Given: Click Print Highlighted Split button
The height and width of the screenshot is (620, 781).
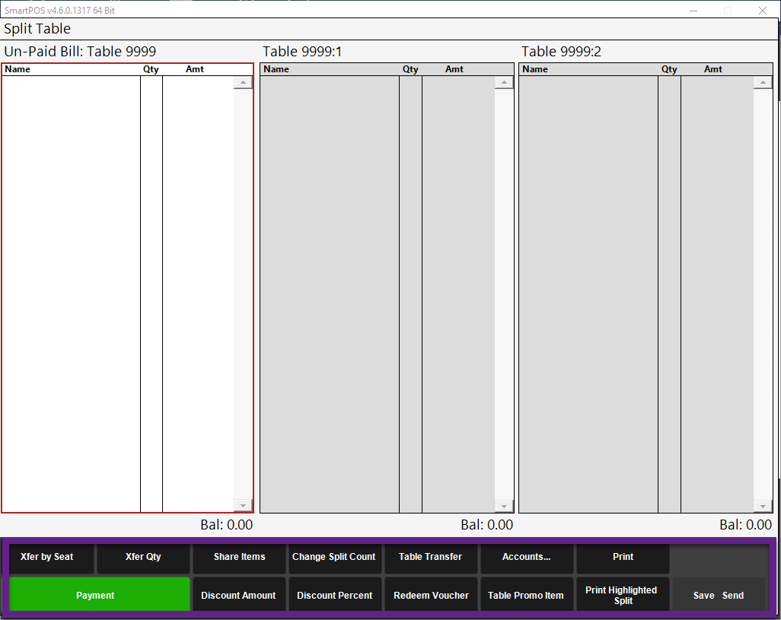Looking at the screenshot, I should click(x=621, y=595).
